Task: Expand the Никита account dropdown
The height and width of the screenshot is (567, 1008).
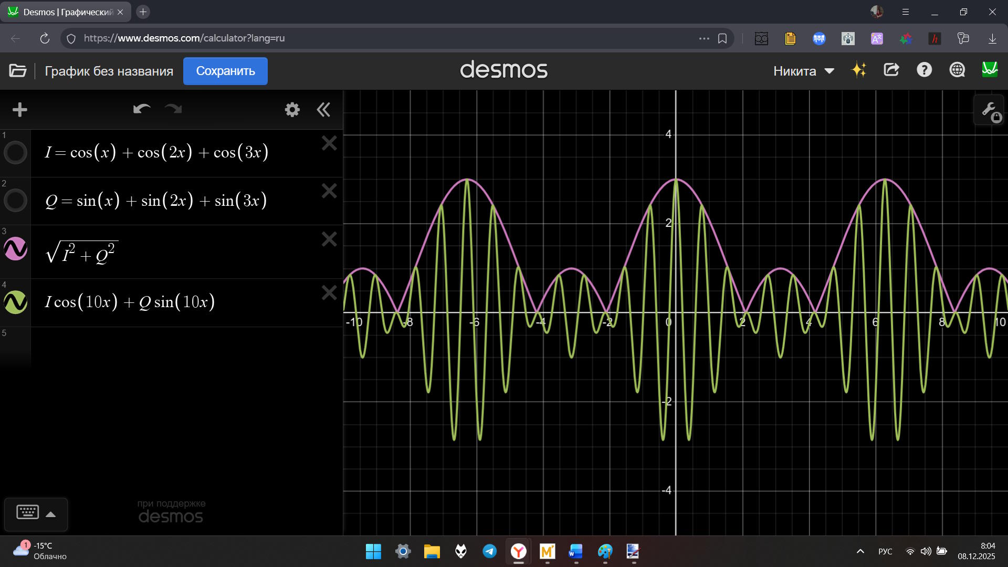Action: [803, 71]
